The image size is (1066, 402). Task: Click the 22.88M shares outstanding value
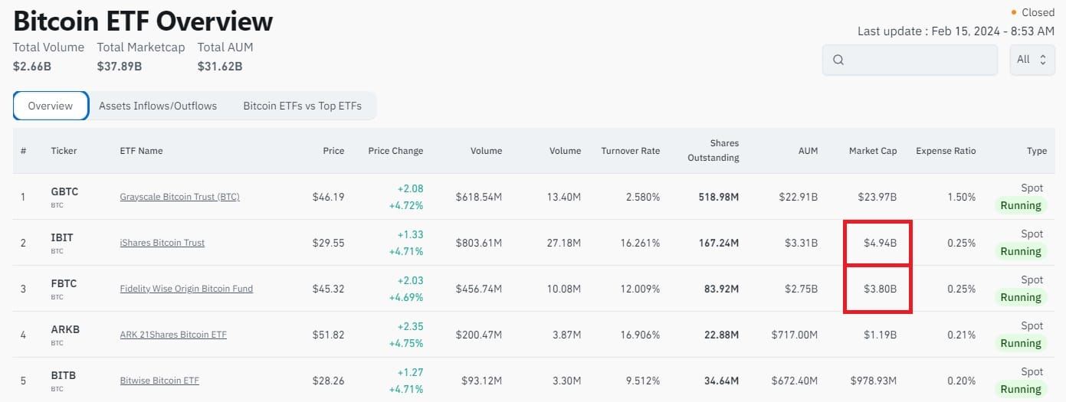pyautogui.click(x=722, y=335)
